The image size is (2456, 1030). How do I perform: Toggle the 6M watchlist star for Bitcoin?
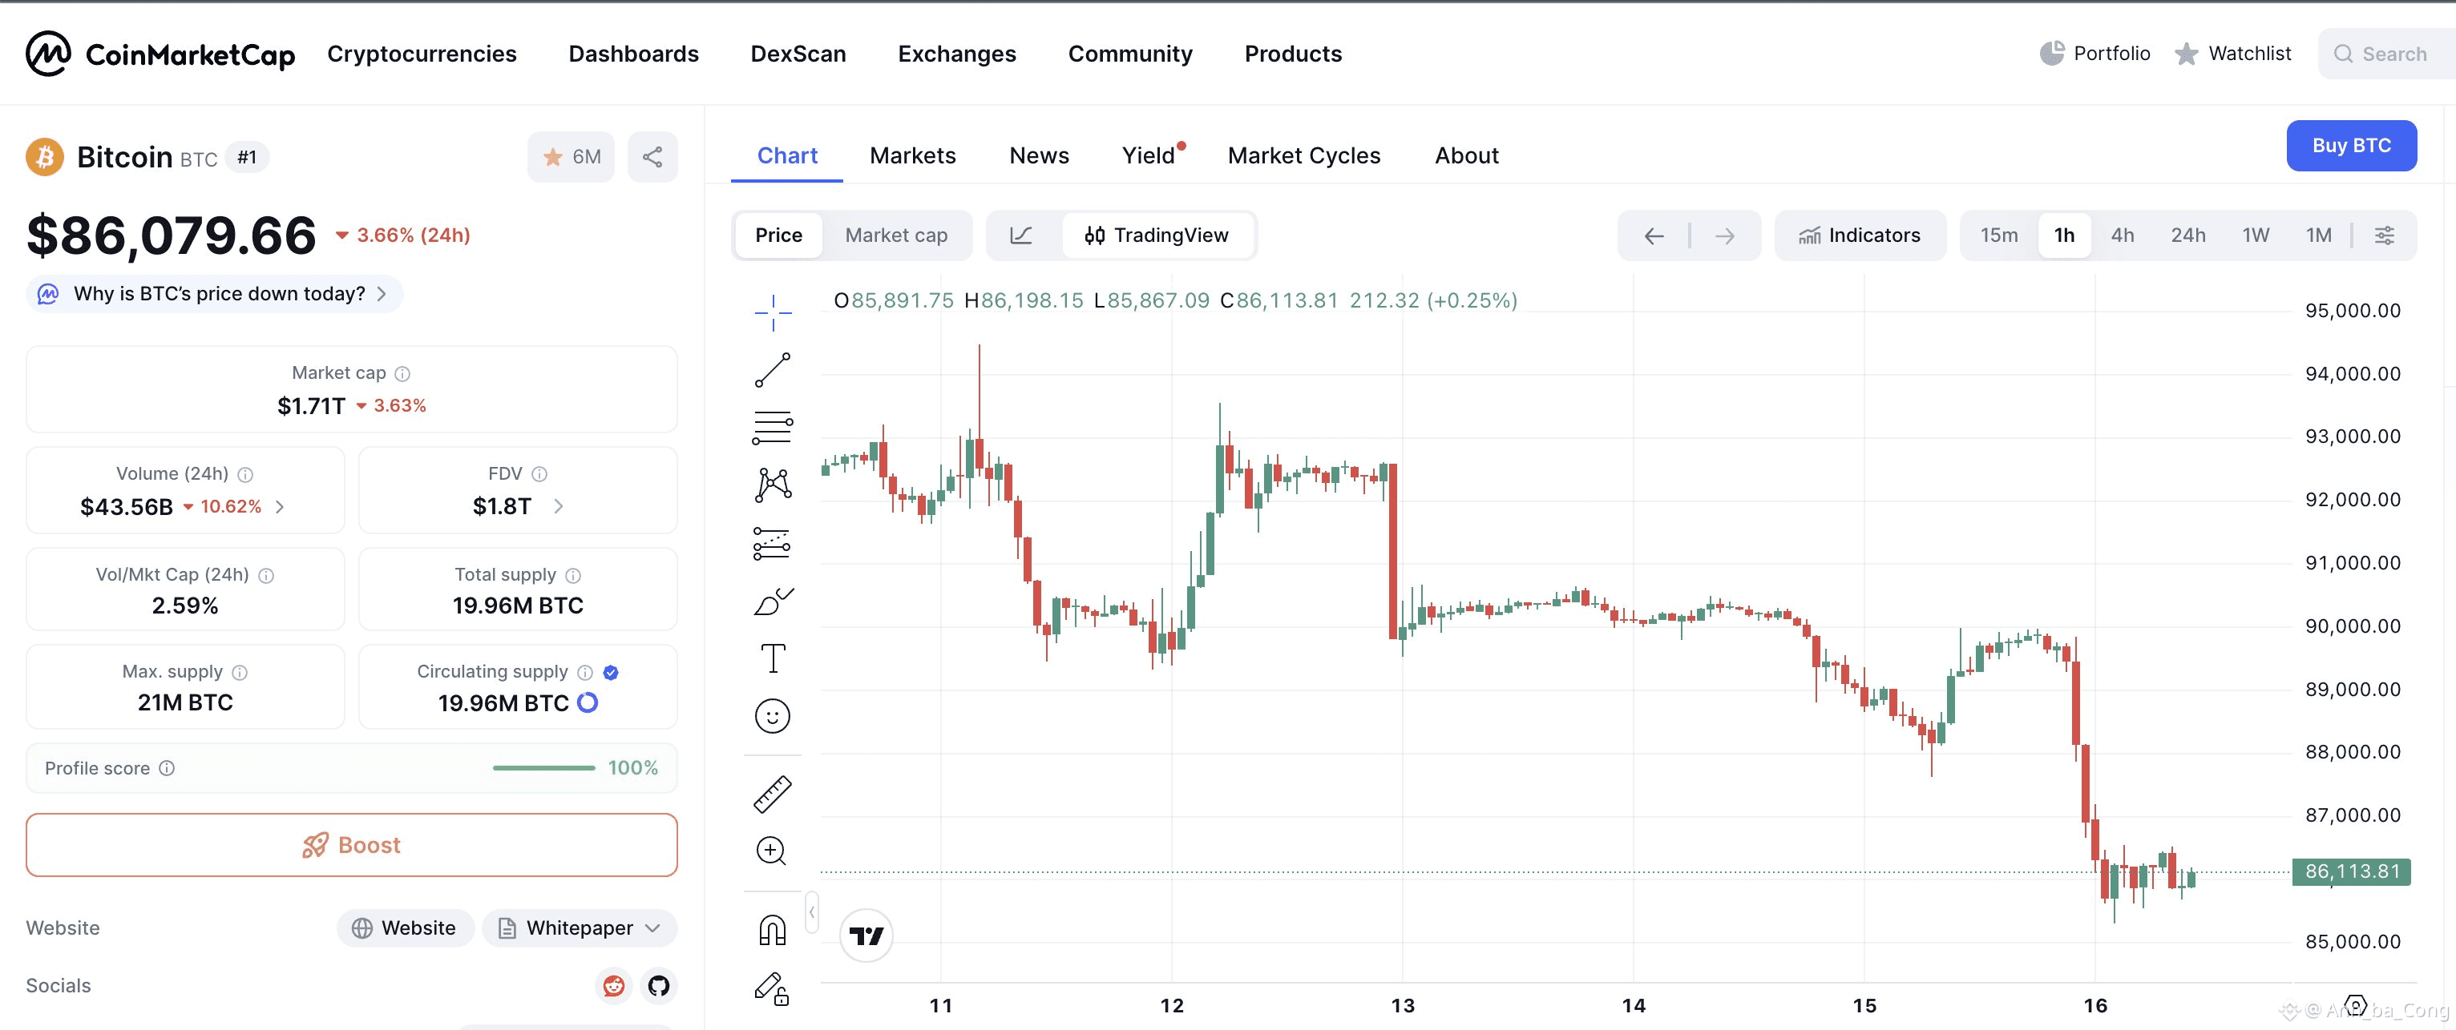point(570,156)
